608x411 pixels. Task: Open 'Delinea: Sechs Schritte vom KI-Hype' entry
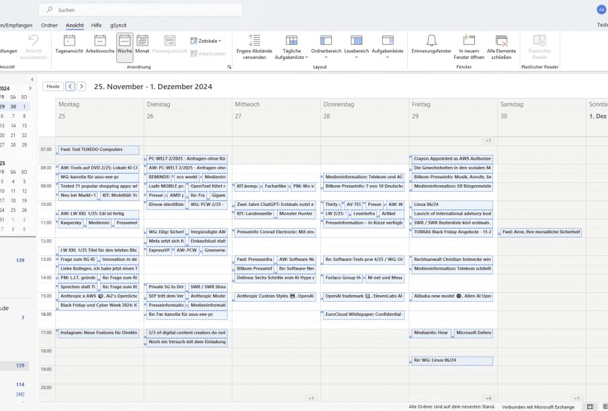275,278
